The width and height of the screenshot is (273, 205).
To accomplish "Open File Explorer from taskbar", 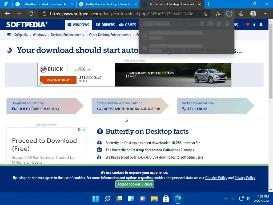I will click(x=154, y=199).
